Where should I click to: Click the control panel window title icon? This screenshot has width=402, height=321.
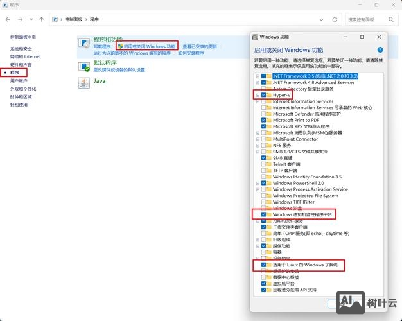[5, 5]
